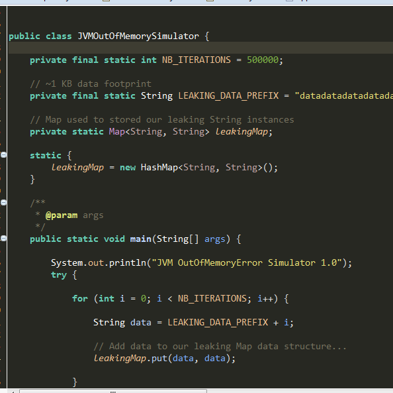Click the for loop keyword
The height and width of the screenshot is (393, 393).
point(80,299)
